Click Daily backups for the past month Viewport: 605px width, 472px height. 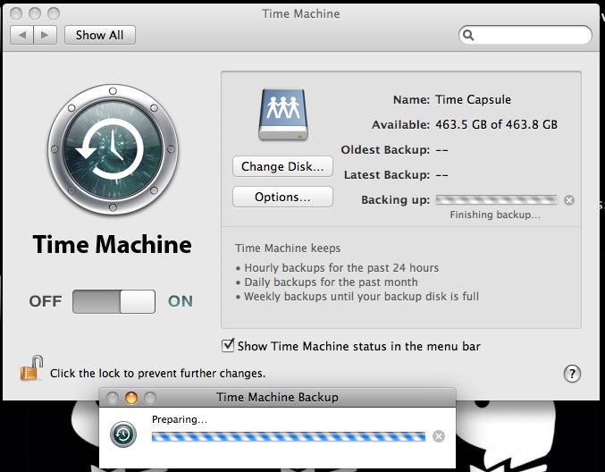(331, 282)
